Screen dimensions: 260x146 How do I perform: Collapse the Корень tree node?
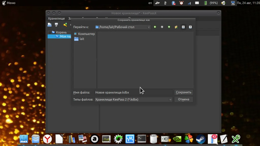click(x=50, y=32)
